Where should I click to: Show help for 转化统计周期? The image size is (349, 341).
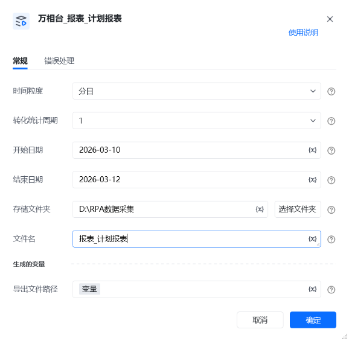click(x=331, y=121)
